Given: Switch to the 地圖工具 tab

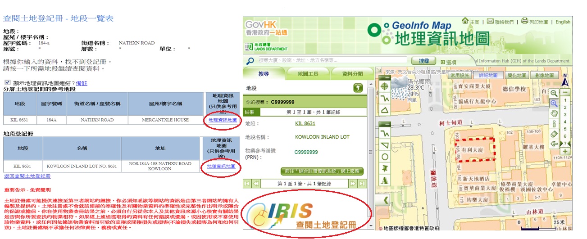Looking at the screenshot, I should pos(308,74).
